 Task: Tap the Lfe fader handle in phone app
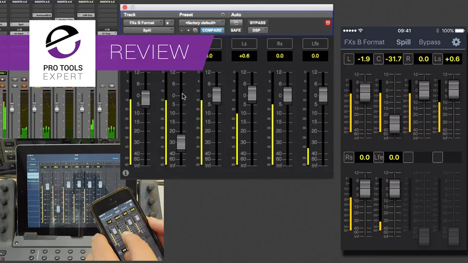(394, 188)
